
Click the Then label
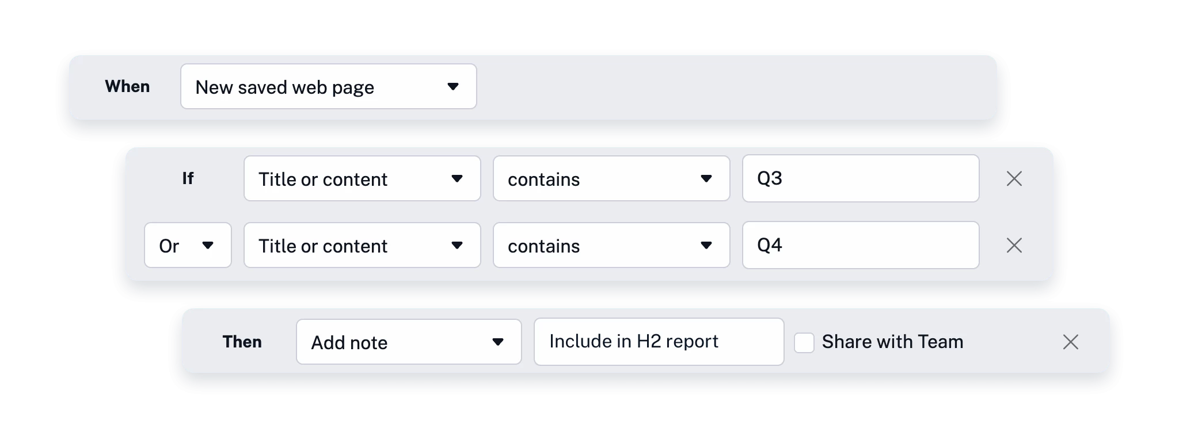tap(242, 342)
